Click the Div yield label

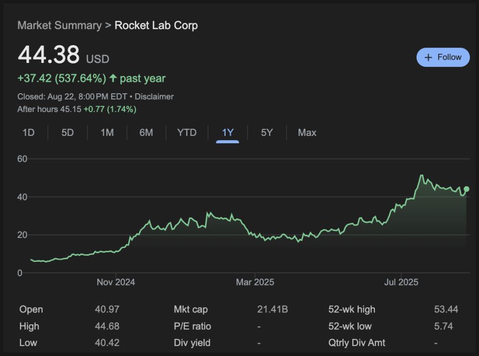point(192,343)
